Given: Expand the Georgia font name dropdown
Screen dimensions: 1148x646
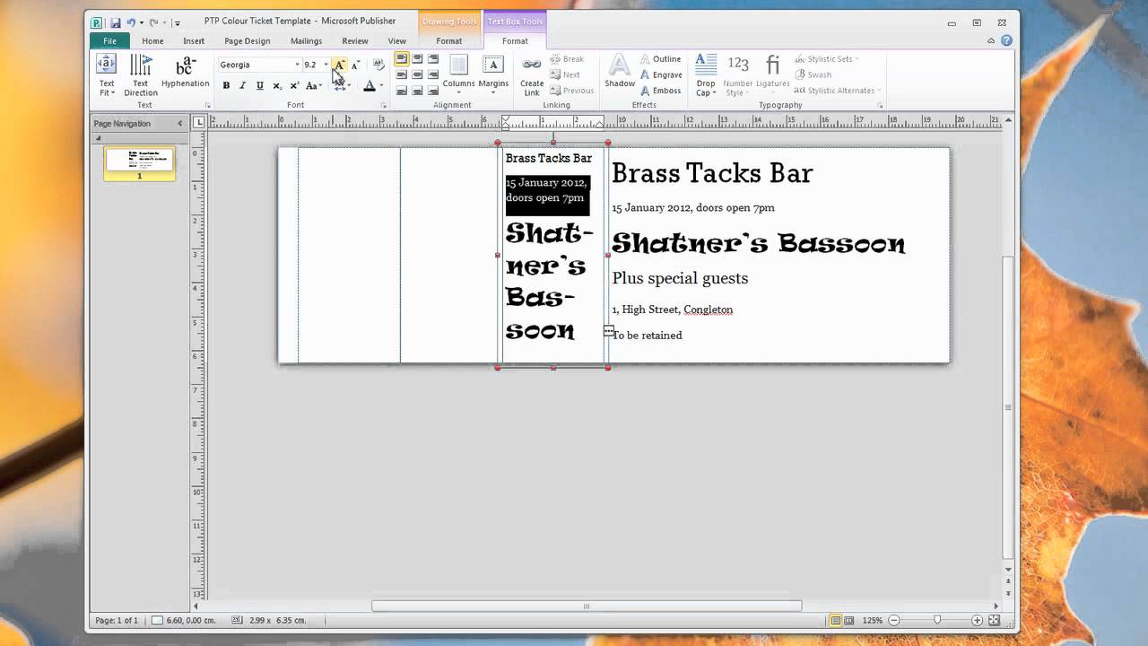Looking at the screenshot, I should (297, 65).
